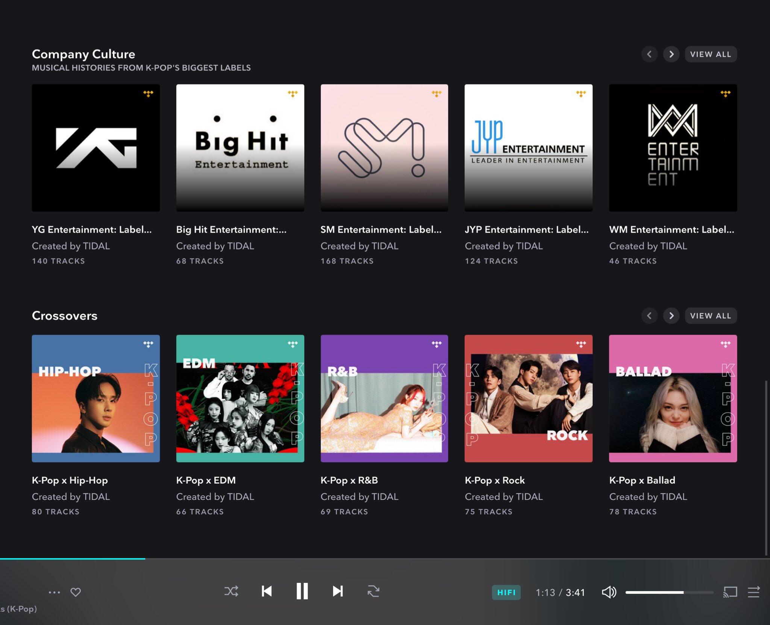
Task: Click K-Pop x Rock title link
Action: [495, 480]
